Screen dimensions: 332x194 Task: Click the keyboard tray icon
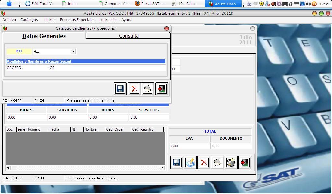tap(249, 4)
